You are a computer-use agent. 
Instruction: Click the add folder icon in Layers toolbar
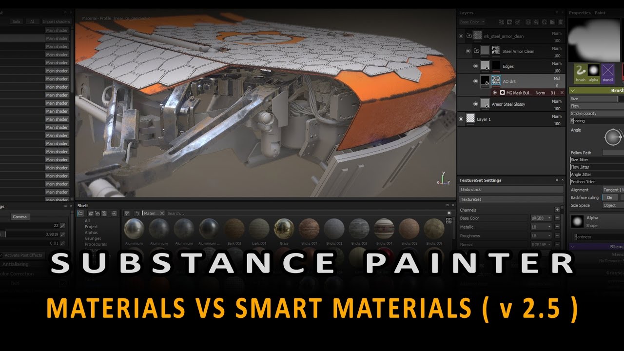pos(552,22)
